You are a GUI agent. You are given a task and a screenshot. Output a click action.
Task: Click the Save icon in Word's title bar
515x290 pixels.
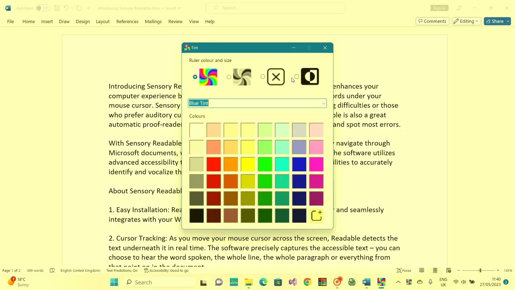click(x=57, y=8)
